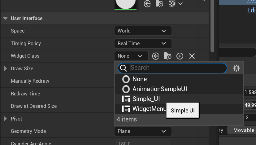The width and height of the screenshot is (256, 145).
Task: Click the sphere material thumbnail preview
Action: click(x=125, y=4)
